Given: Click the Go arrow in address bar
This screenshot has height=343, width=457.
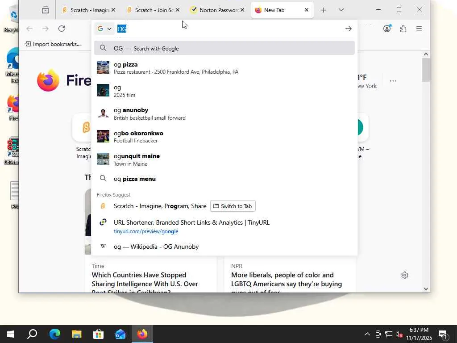Looking at the screenshot, I should 348,29.
